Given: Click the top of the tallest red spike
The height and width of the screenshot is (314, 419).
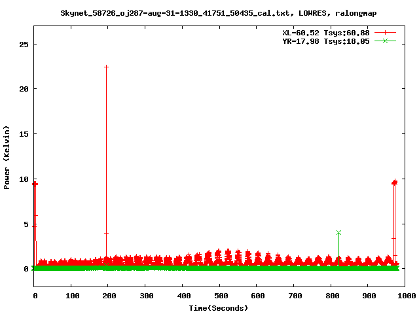Looking at the screenshot, I should [106, 67].
